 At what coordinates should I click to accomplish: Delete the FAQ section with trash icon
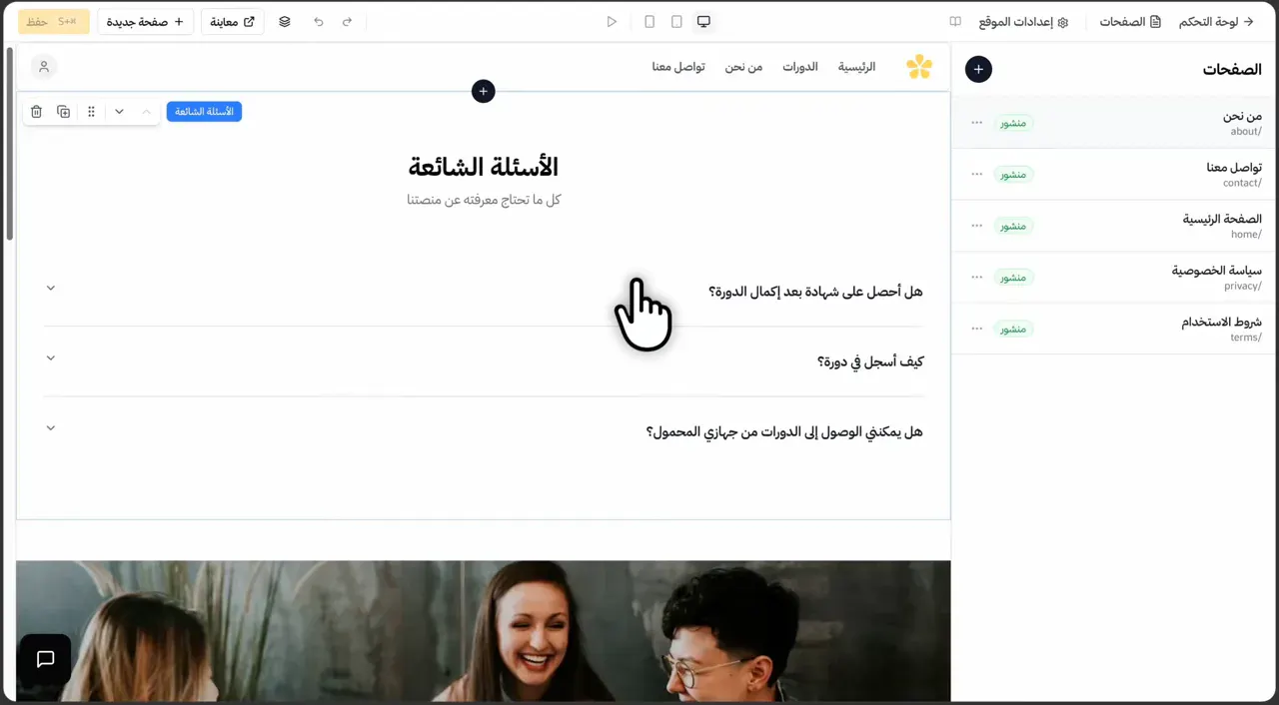tap(36, 112)
